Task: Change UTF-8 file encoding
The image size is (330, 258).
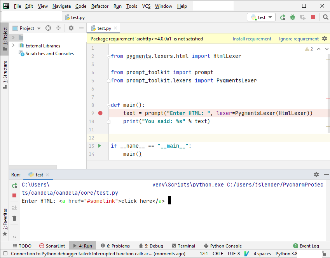Action: [x=234, y=254]
